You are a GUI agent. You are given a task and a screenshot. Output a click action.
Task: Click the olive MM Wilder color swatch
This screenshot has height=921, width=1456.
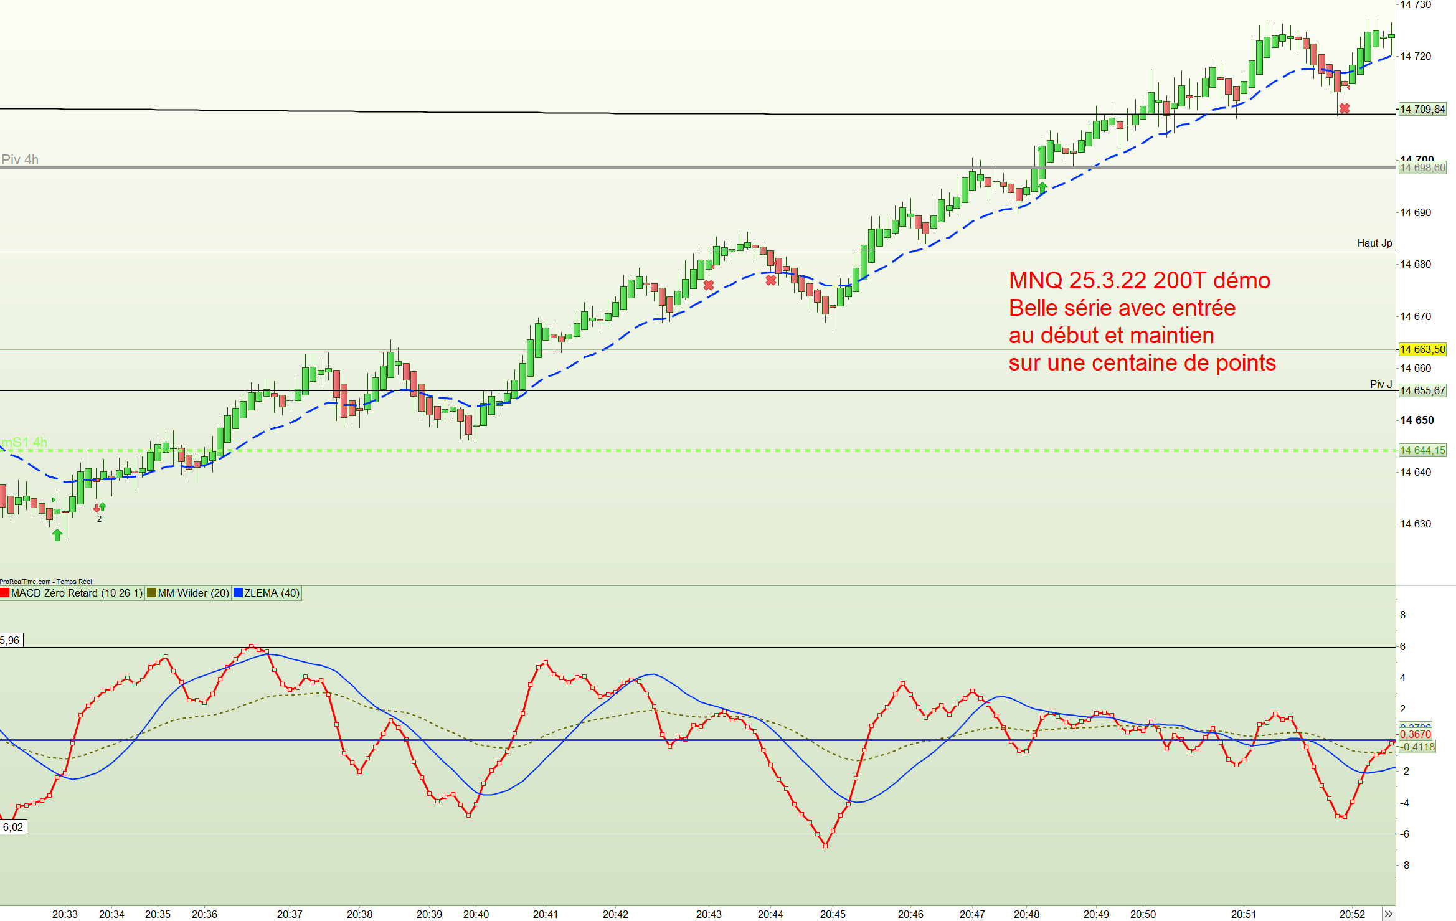point(151,593)
